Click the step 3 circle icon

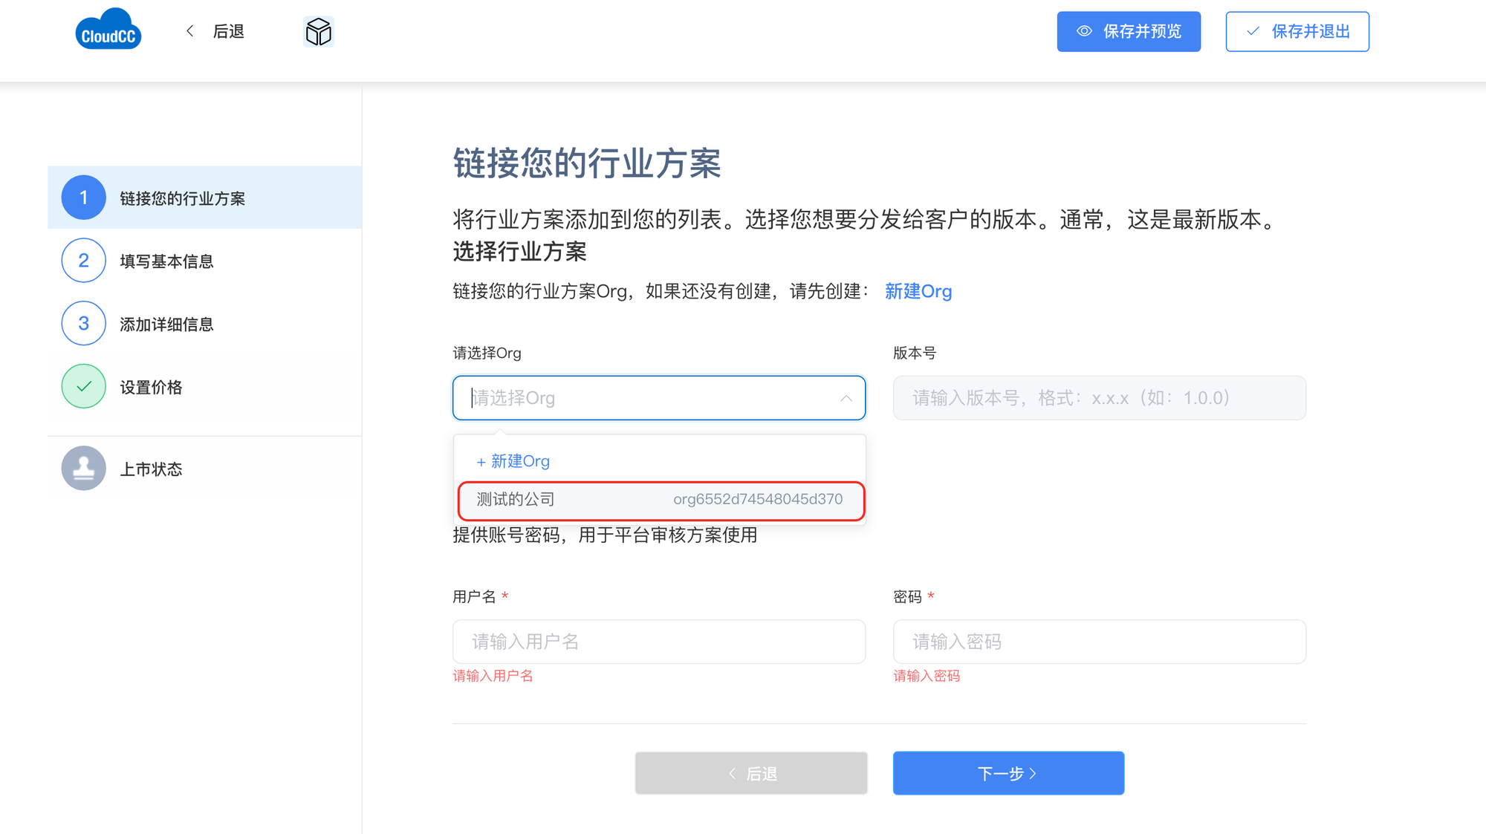tap(83, 324)
